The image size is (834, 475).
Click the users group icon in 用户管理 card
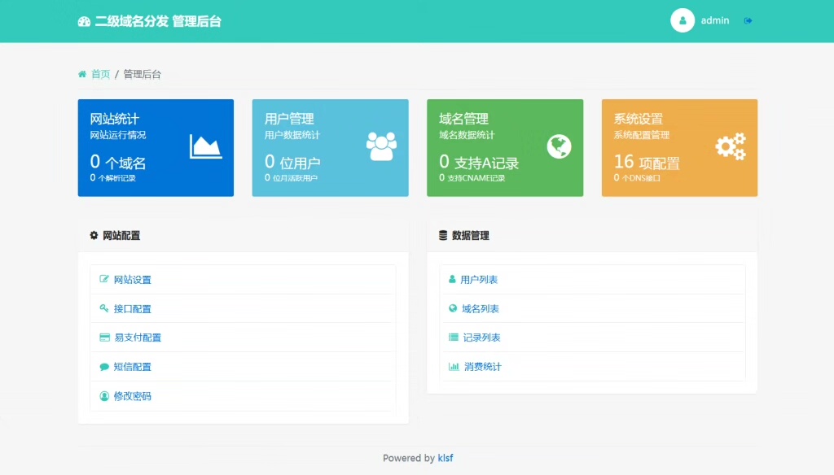381,146
